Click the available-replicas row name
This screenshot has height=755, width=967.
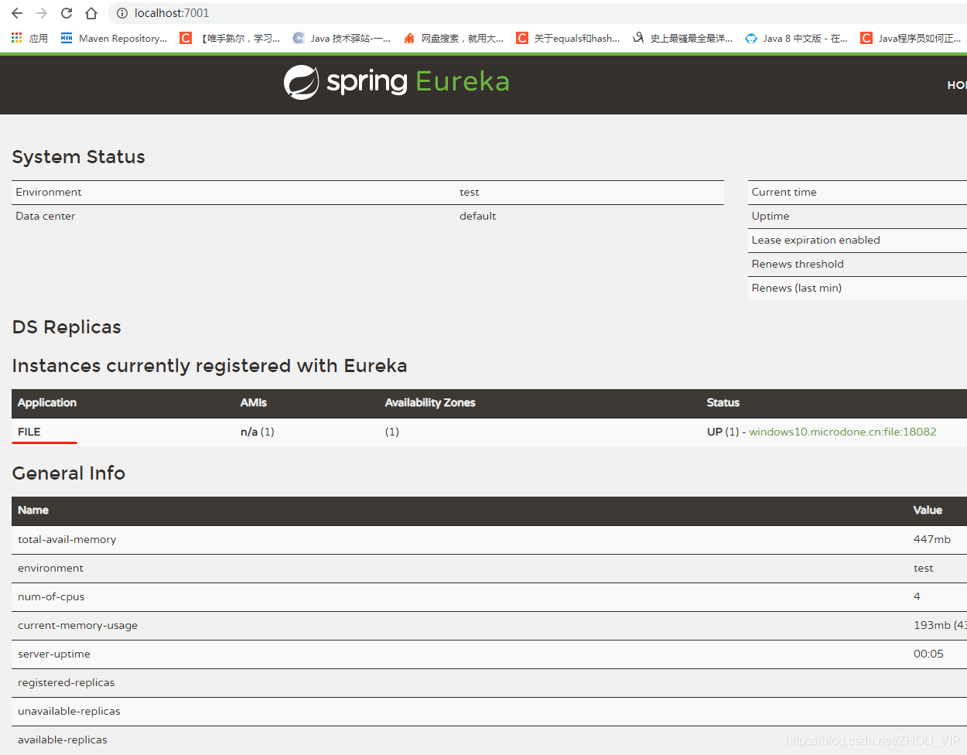pyautogui.click(x=63, y=740)
